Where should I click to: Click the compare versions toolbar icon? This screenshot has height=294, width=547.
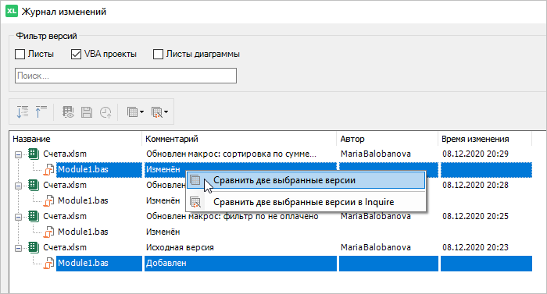pyautogui.click(x=133, y=112)
